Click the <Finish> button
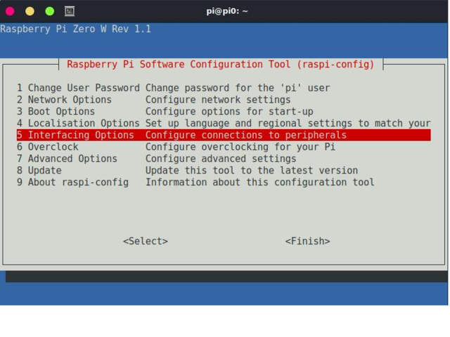The width and height of the screenshot is (450, 337). coord(308,242)
